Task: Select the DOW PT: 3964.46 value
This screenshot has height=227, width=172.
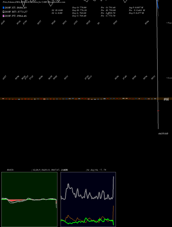Action: 15,16
